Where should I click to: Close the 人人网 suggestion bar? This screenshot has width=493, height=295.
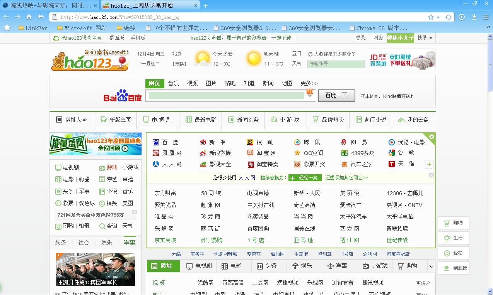432,175
